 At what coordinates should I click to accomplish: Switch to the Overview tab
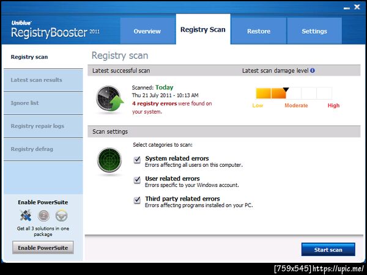147,31
